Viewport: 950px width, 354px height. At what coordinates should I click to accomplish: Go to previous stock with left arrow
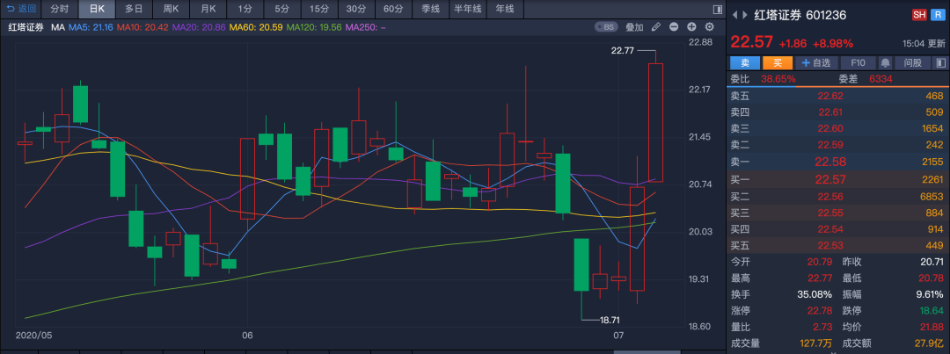(x=734, y=15)
